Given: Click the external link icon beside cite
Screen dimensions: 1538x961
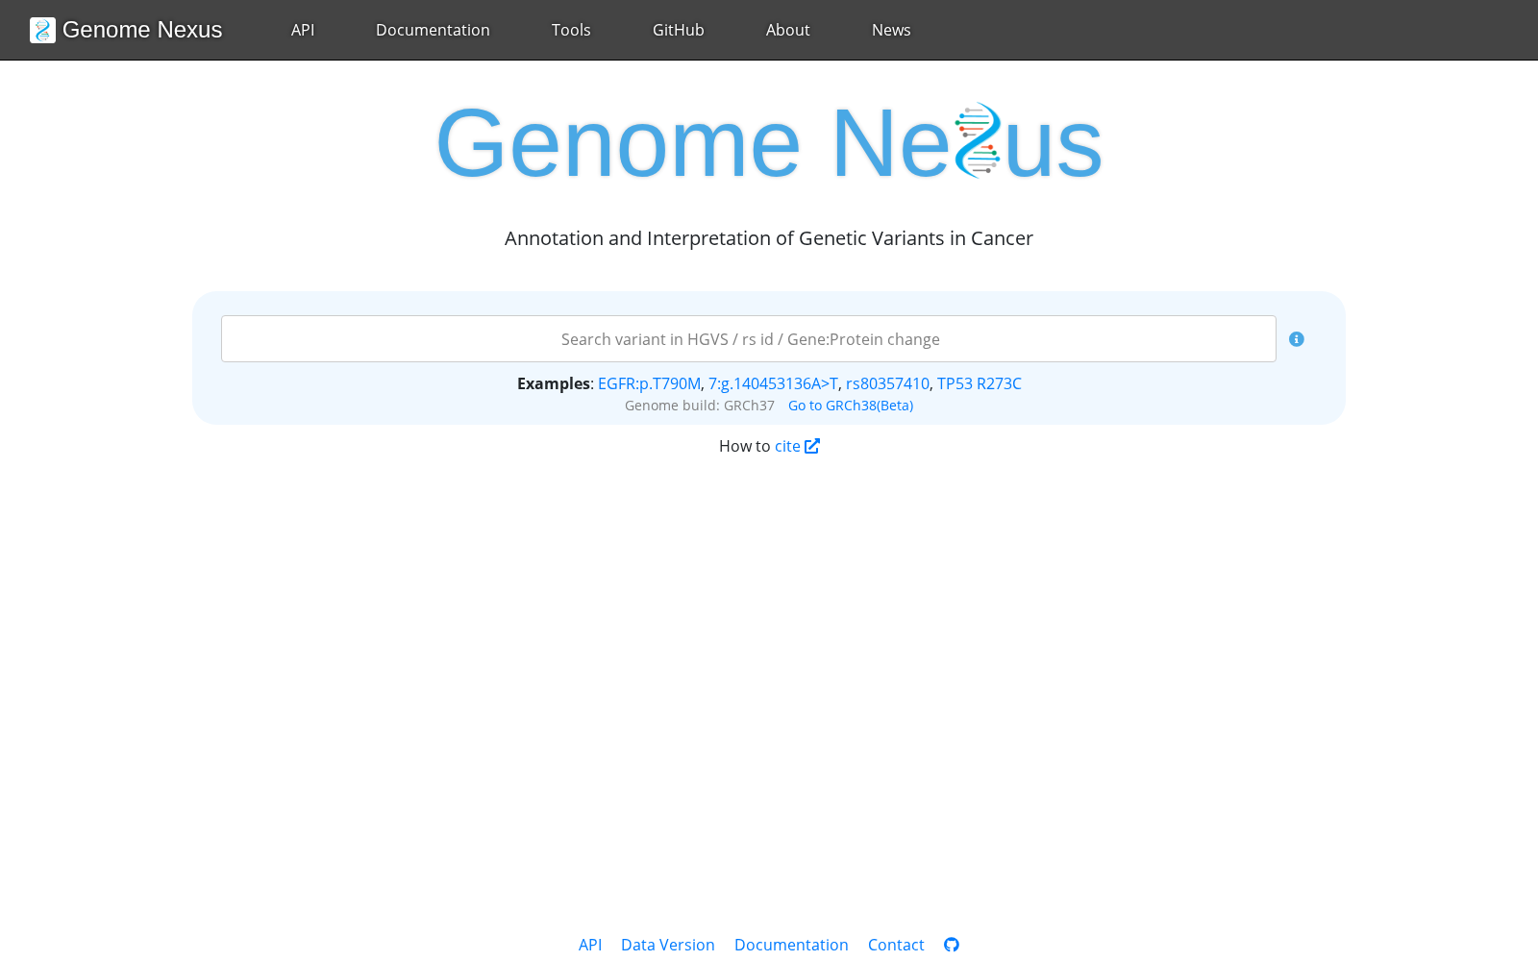Looking at the screenshot, I should (812, 446).
